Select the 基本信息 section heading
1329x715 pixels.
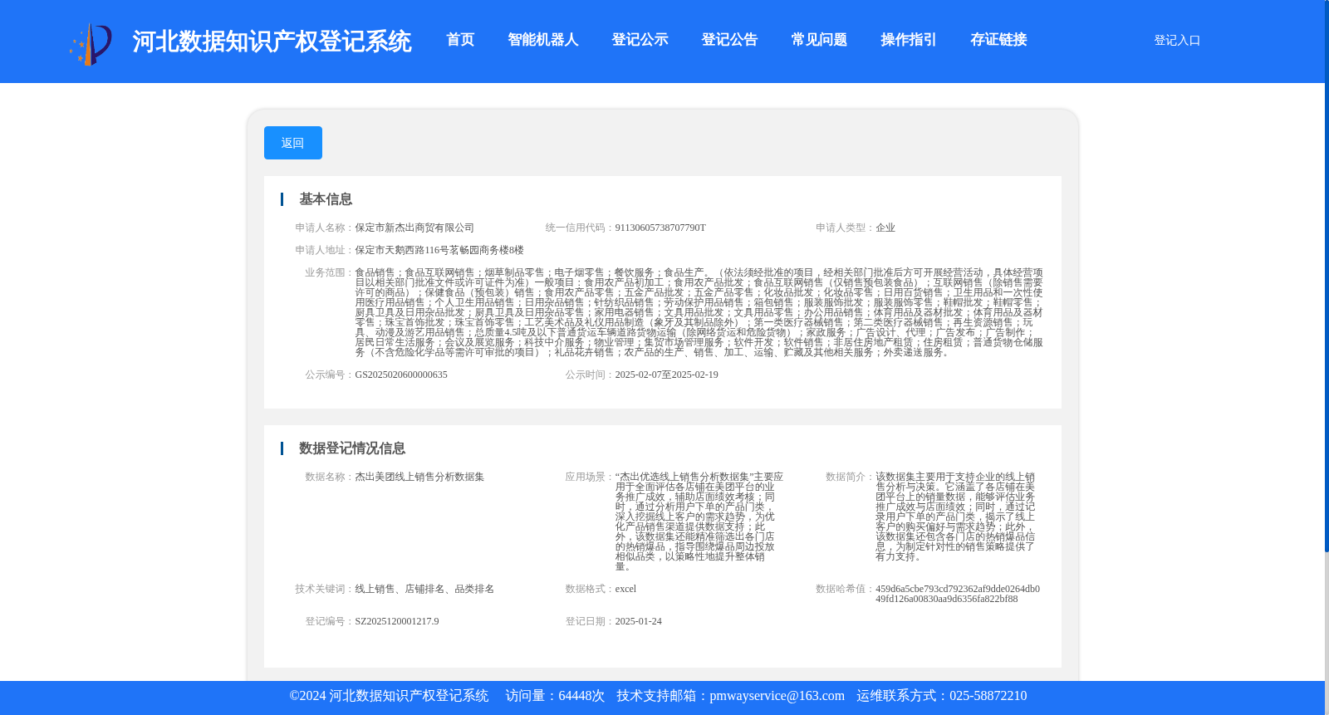pos(326,199)
